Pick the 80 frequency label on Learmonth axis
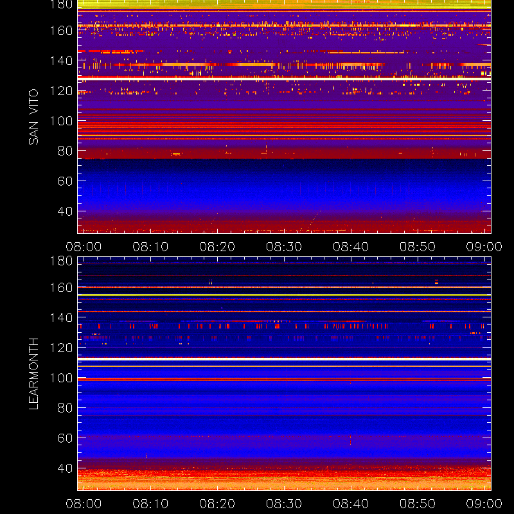This screenshot has height=514, width=514. (x=65, y=408)
